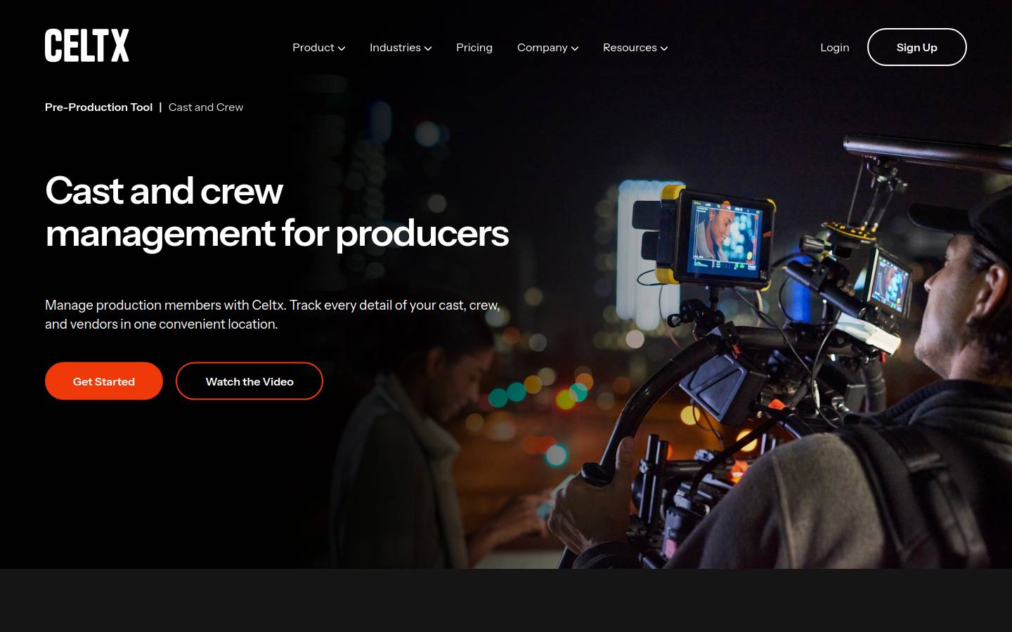Click the Watch the Video button
Viewport: 1012px width, 632px height.
click(249, 381)
